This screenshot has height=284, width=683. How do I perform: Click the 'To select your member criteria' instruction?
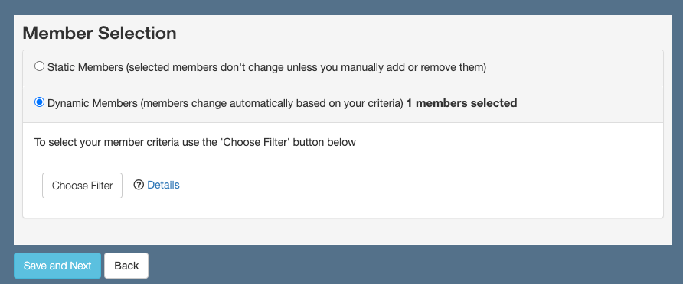195,143
